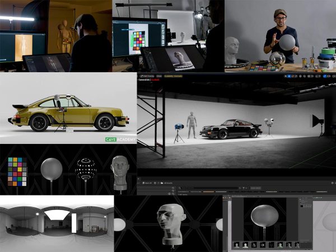Open the Path Tracing view mode dropdown
Screen dimensions: 336x252
[147, 76]
